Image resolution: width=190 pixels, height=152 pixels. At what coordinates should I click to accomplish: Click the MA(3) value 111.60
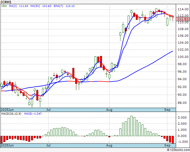coord(24,6)
